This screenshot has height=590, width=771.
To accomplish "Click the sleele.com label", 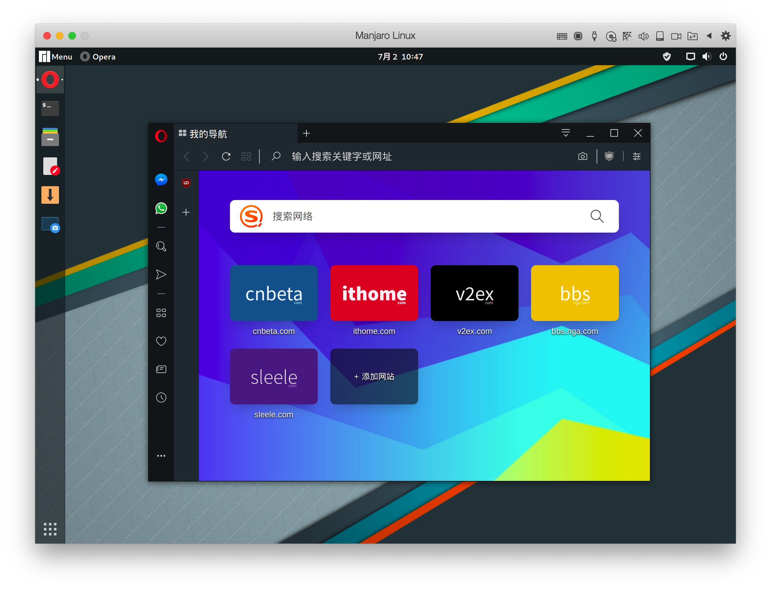I will click(x=274, y=414).
